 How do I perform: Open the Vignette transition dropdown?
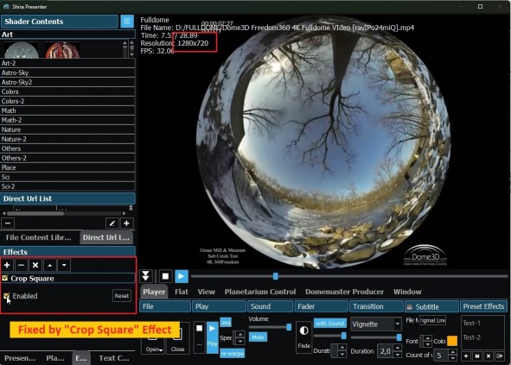[x=376, y=324]
